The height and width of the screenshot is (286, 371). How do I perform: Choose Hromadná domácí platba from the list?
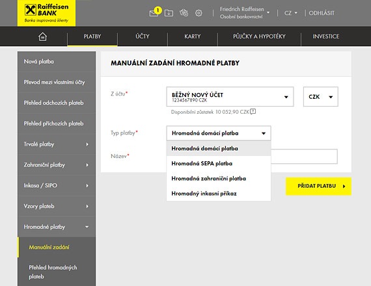(x=219, y=148)
